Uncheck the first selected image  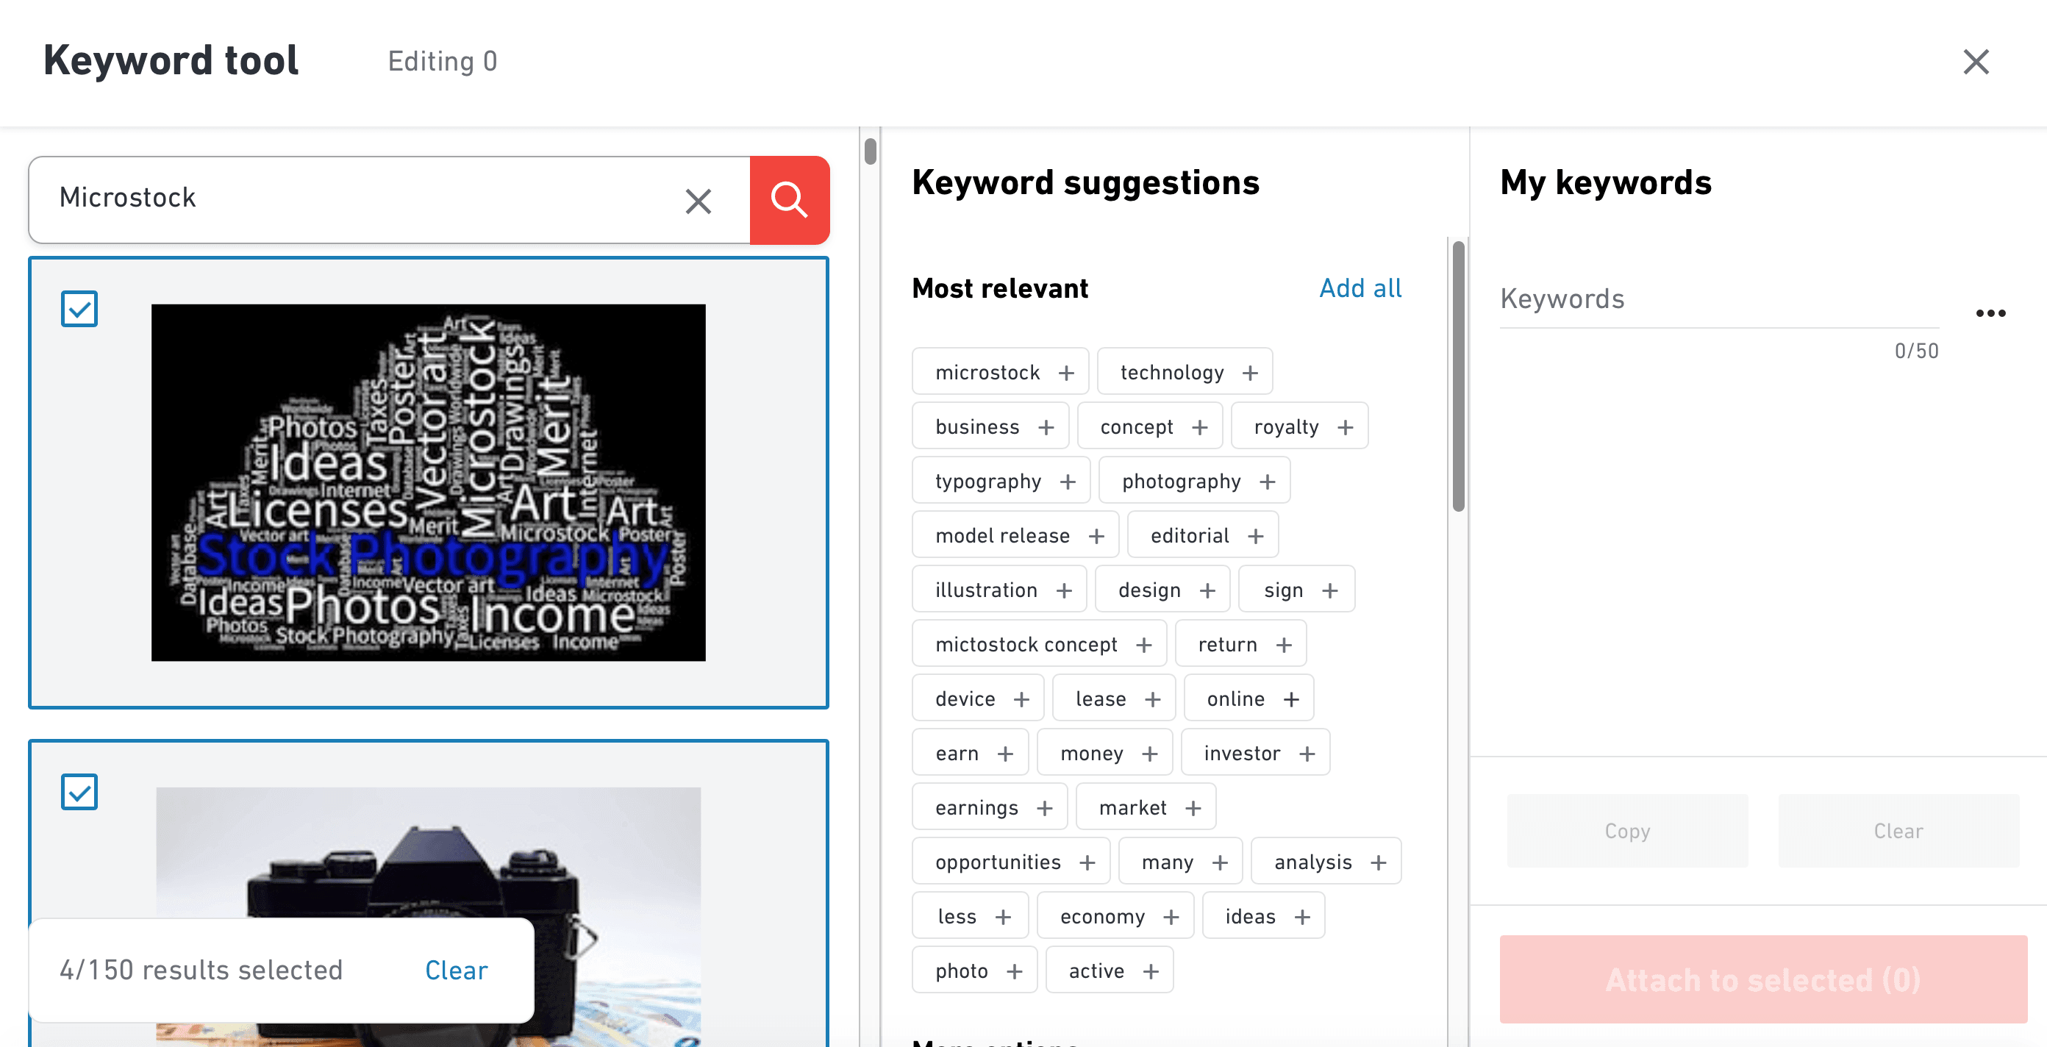(79, 309)
